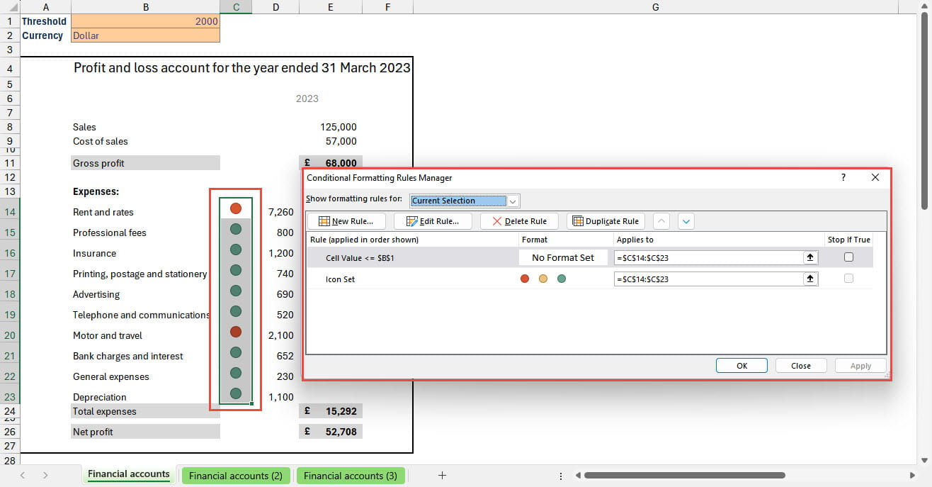Select the Threshold value cell B1
Viewport: 932px width, 487px height.
145,21
